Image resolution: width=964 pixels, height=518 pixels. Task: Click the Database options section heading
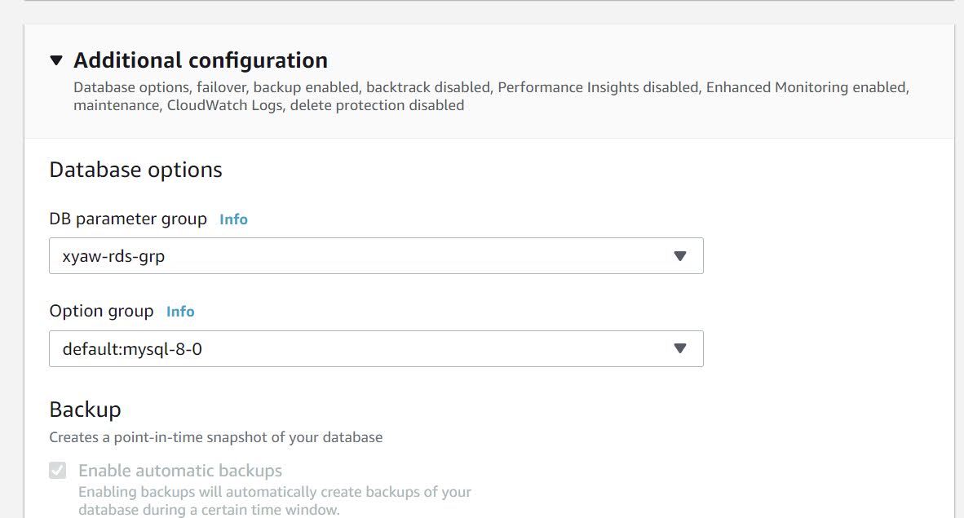tap(135, 170)
